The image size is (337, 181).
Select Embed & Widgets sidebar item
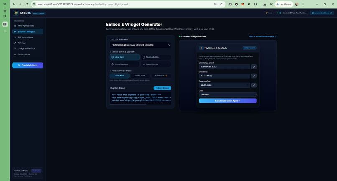[x=28, y=32]
